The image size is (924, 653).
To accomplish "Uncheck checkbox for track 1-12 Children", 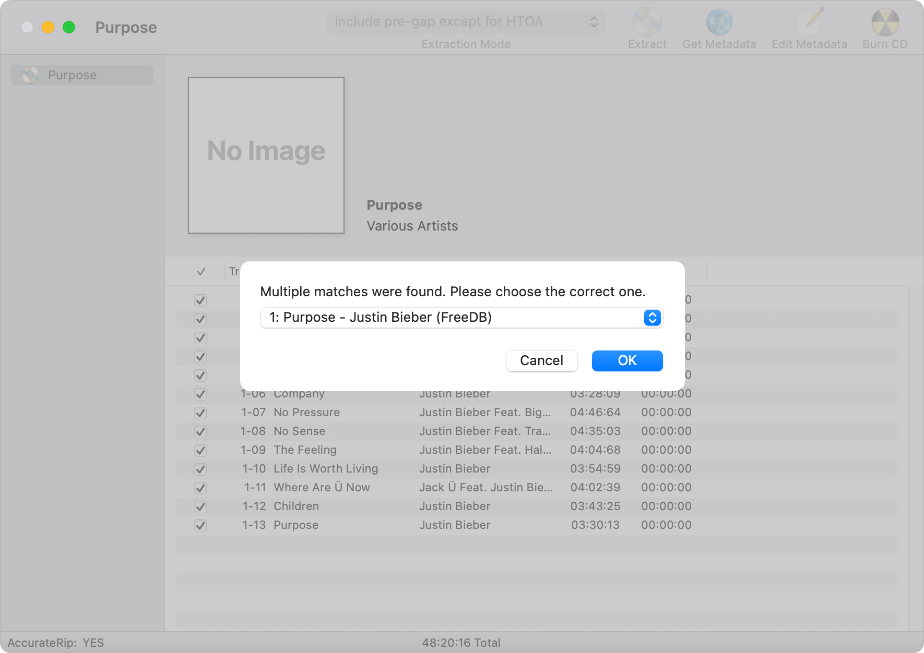I will pos(200,507).
